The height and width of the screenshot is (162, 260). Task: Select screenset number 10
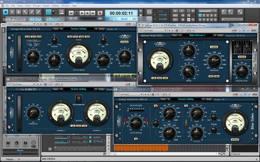215,20
